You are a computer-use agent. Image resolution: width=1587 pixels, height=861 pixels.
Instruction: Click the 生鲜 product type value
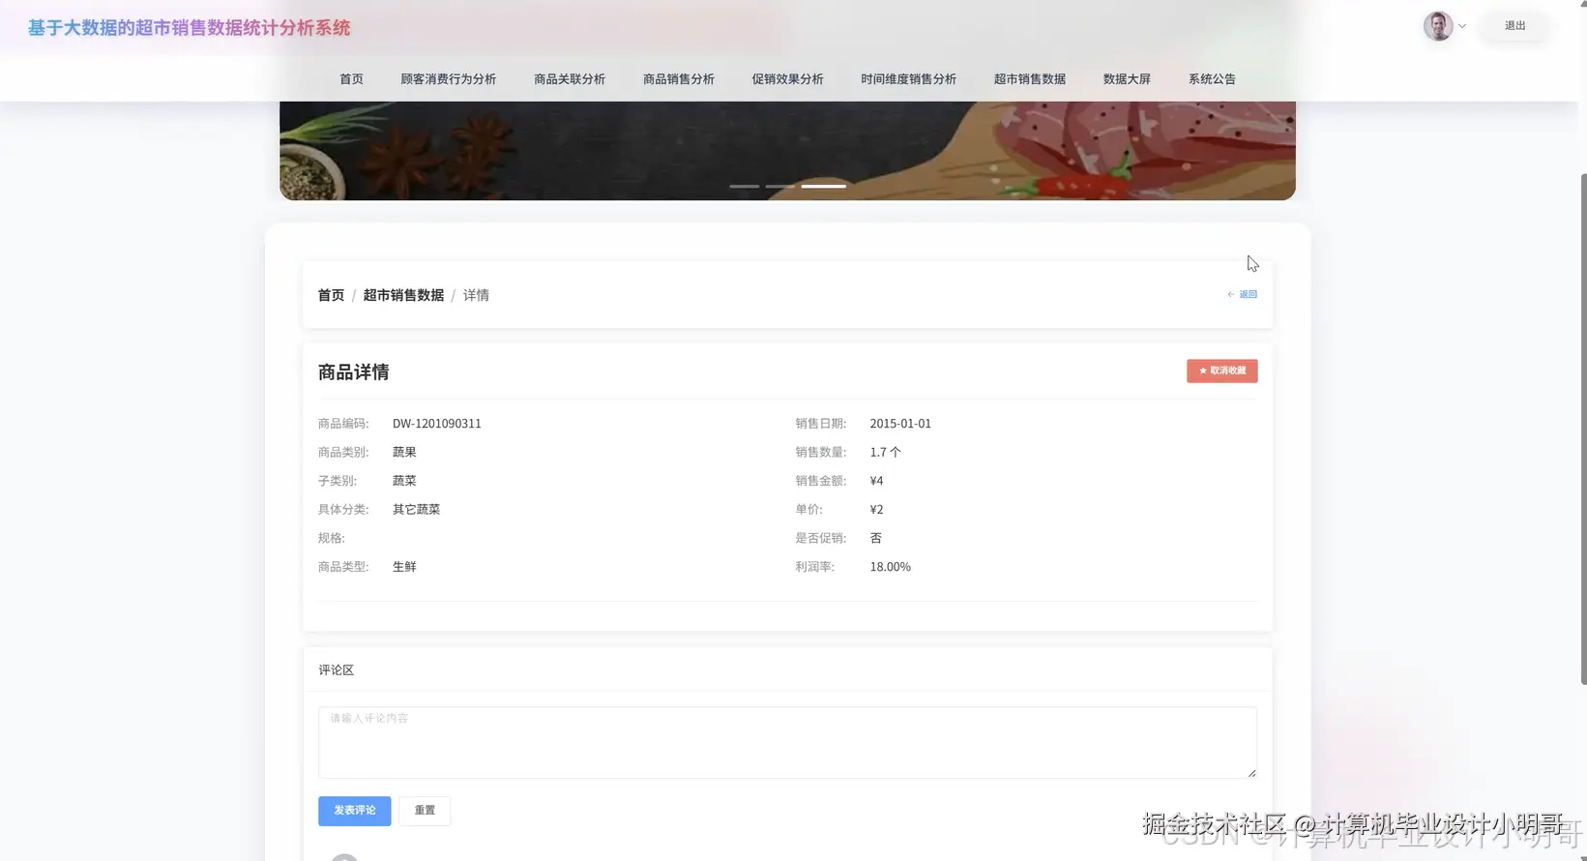click(404, 567)
